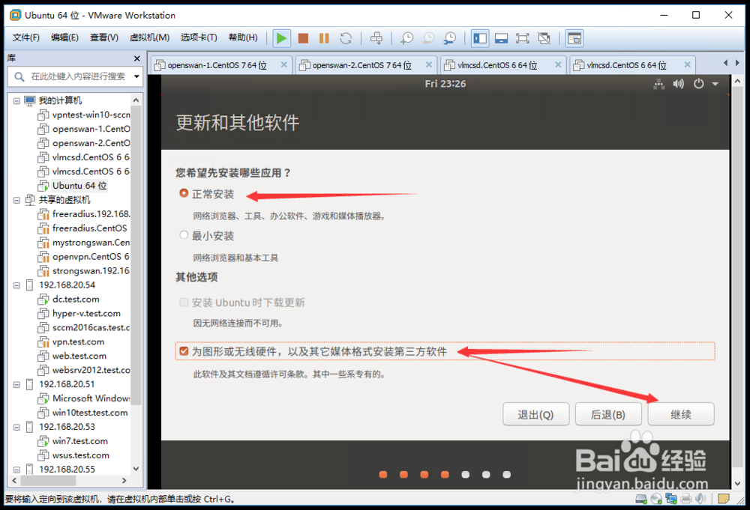Toggle the library sidebar view icon
Image resolution: width=750 pixels, height=510 pixels.
pos(480,38)
